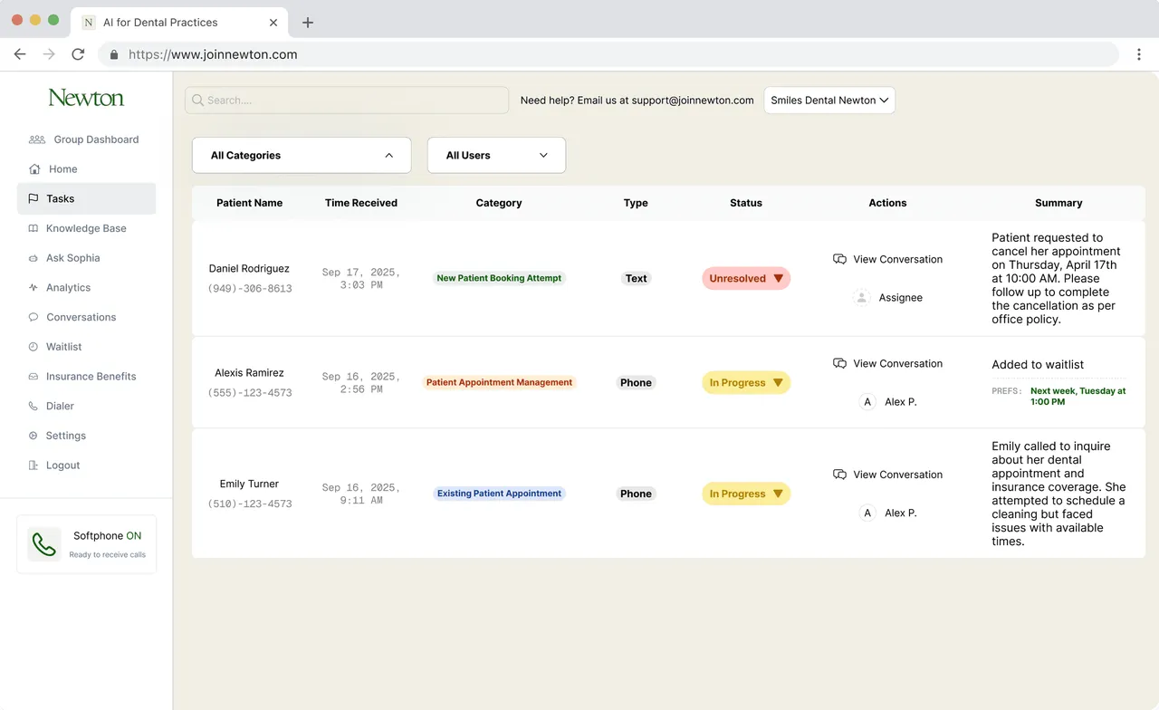The image size is (1159, 710).
Task: Click the Ask Sophia icon
Action: point(34,258)
